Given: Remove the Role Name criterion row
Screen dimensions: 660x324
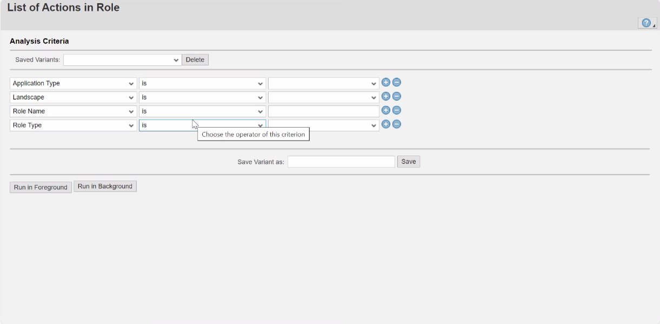Looking at the screenshot, I should tap(396, 110).
